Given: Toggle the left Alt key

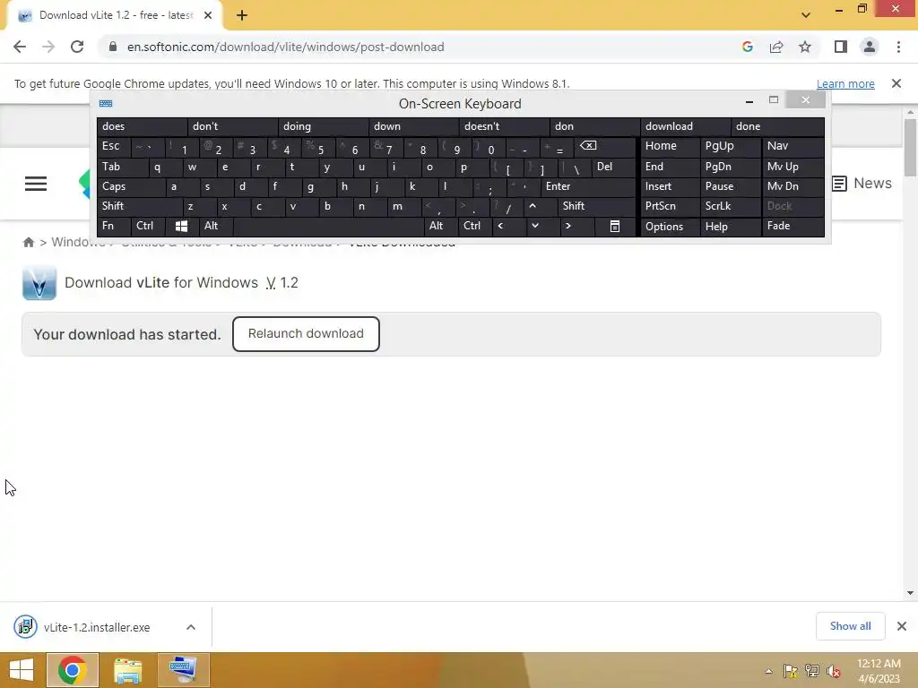Looking at the screenshot, I should 216,226.
